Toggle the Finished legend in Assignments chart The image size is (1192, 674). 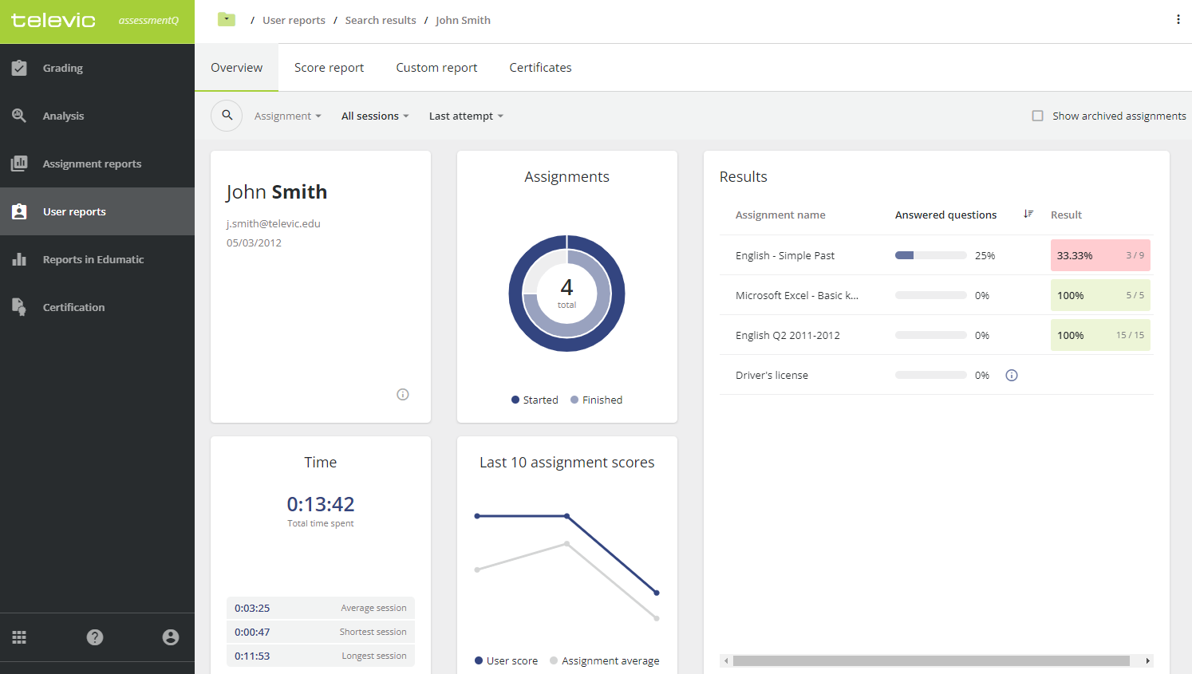tap(596, 400)
